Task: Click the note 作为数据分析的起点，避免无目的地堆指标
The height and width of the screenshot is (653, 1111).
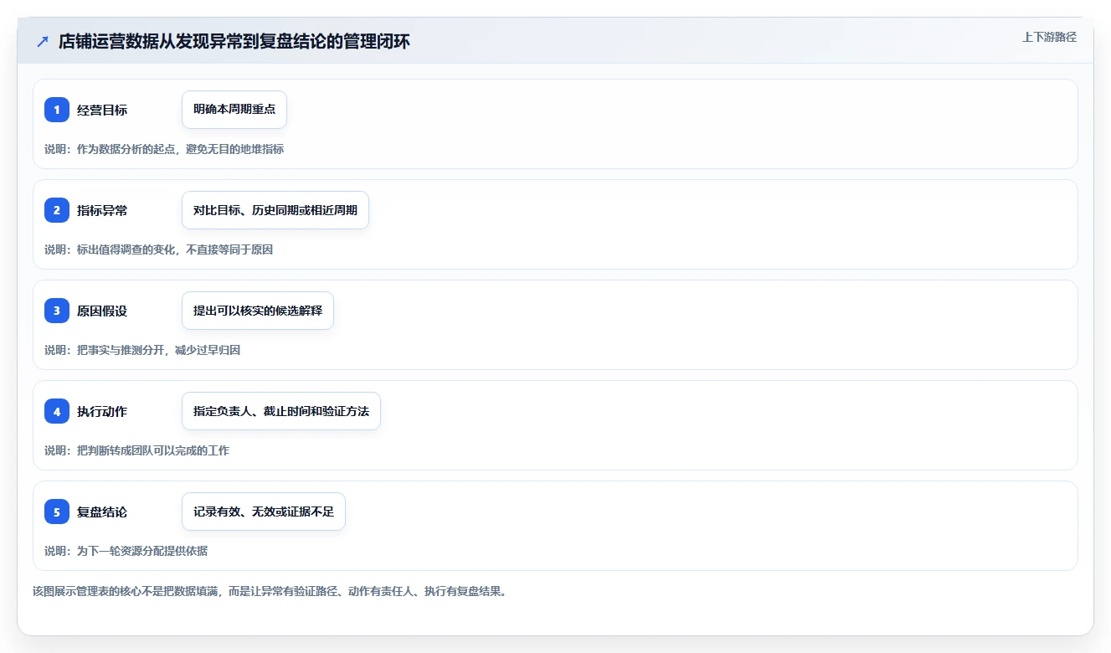Action: pos(180,149)
